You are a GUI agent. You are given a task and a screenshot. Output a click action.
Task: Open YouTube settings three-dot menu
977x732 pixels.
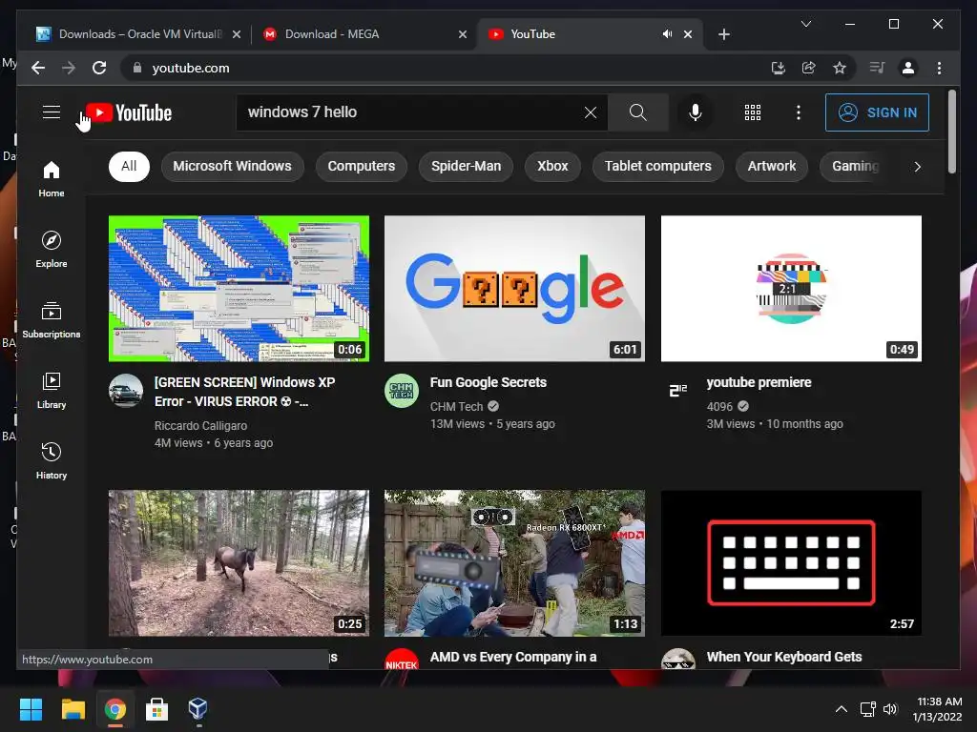pos(799,112)
